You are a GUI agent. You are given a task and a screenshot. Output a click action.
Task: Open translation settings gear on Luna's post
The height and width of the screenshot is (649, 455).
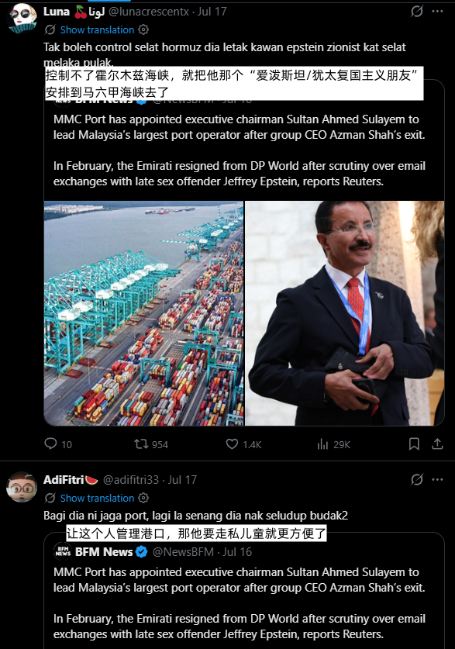click(x=143, y=29)
